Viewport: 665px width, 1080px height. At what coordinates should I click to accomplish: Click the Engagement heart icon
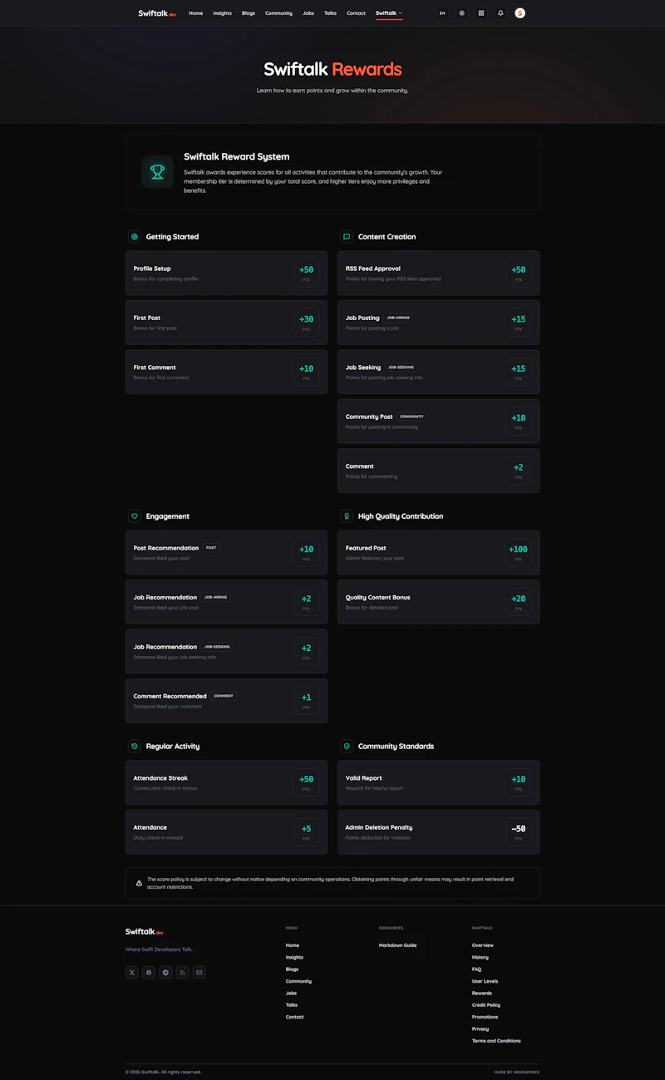(134, 516)
